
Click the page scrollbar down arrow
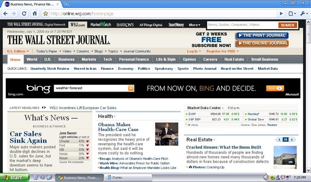click(x=309, y=170)
